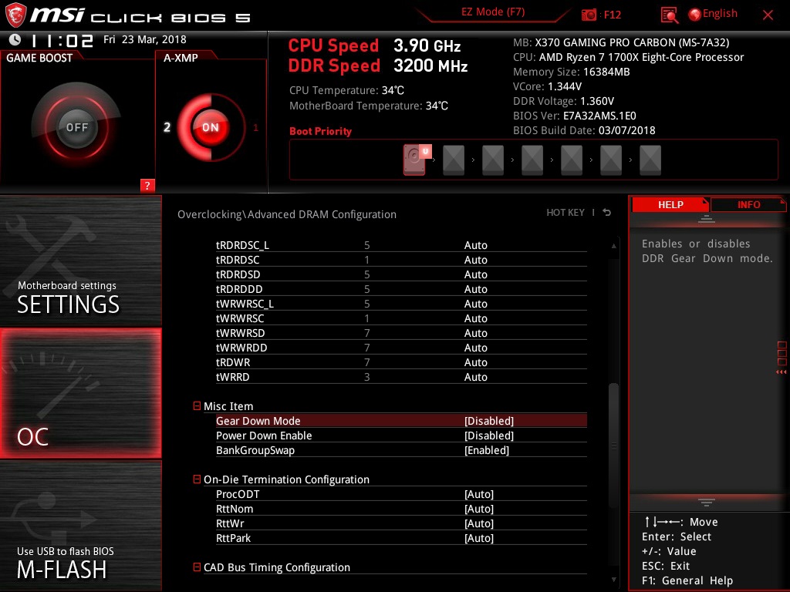Edit tRDRDSC_L Auto value
This screenshot has width=790, height=592.
click(x=475, y=245)
